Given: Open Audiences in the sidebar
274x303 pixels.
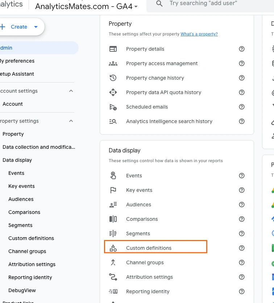Looking at the screenshot, I should tap(21, 199).
